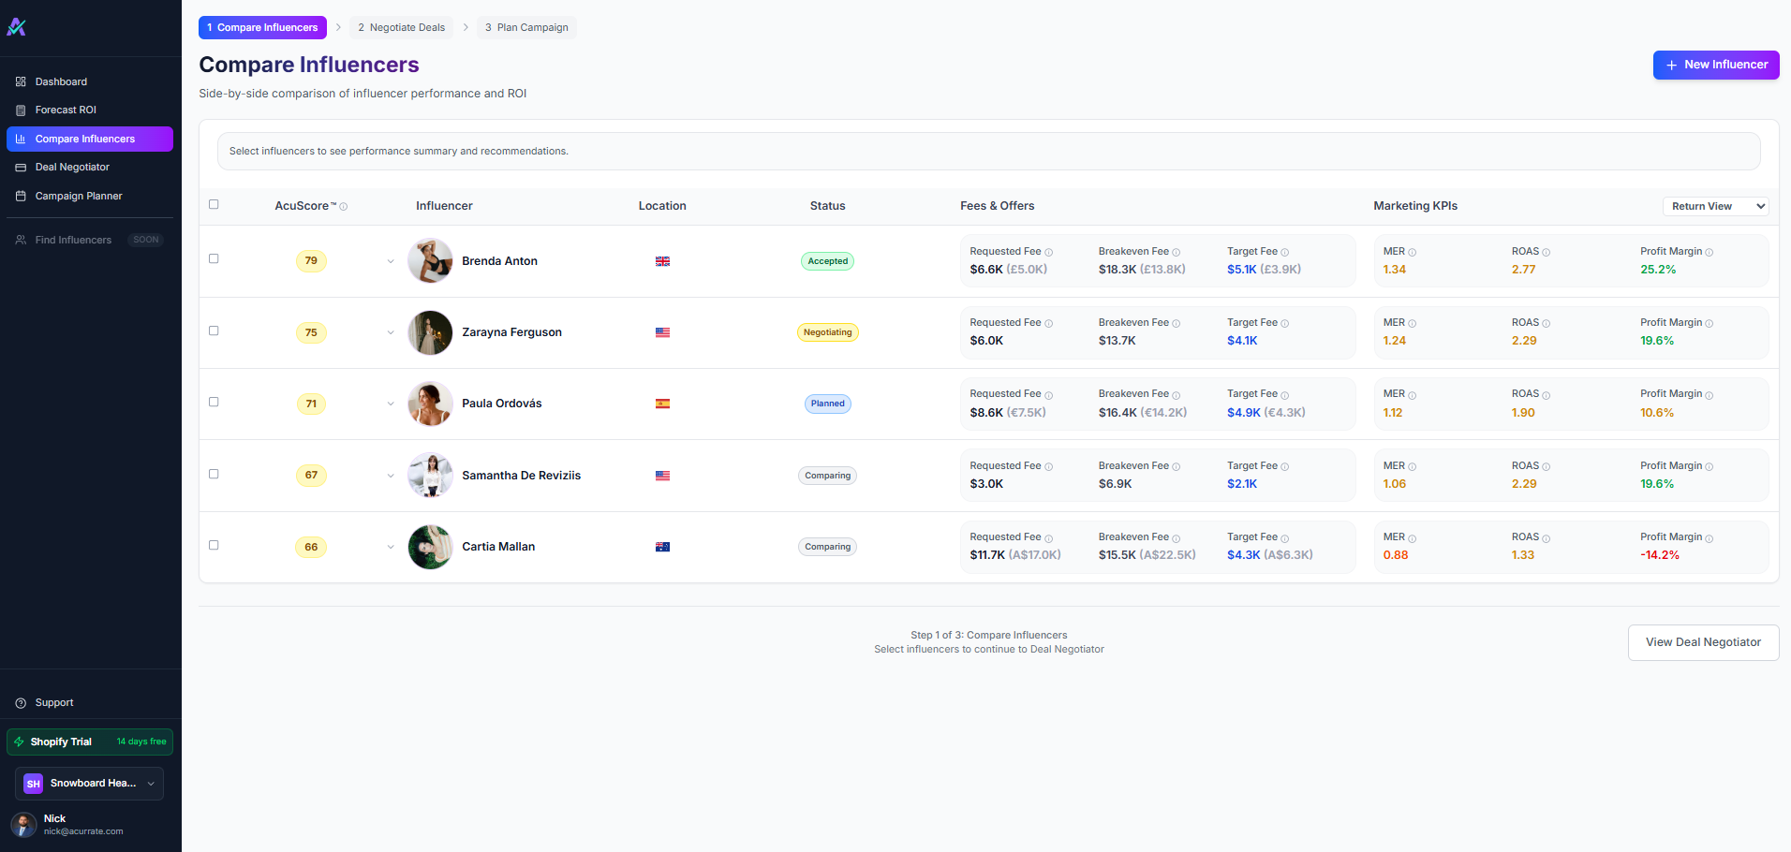Switch to the Plan Campaign step

pos(525,27)
